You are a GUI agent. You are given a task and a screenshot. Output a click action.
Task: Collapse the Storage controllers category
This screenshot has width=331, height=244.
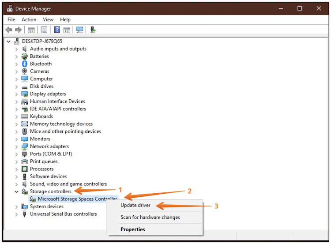(x=16, y=191)
